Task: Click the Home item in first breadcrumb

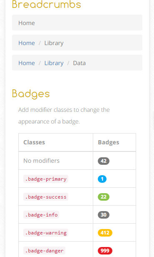Action: 27,23
